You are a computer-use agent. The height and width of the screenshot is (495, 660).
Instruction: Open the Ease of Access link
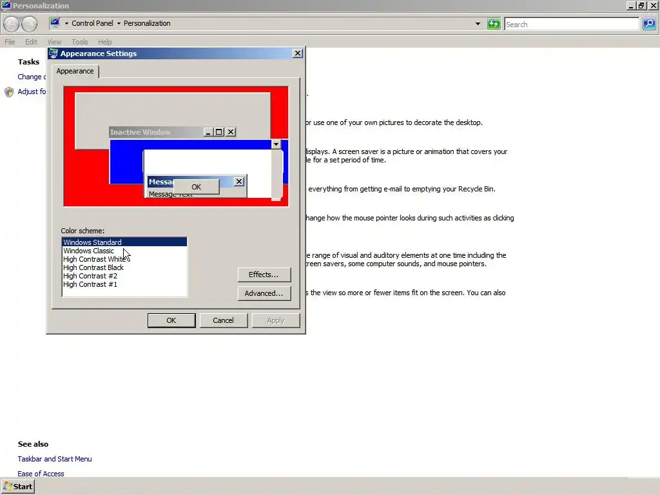click(x=41, y=474)
